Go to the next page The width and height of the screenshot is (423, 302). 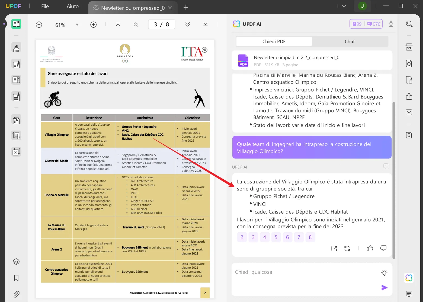[x=188, y=25]
